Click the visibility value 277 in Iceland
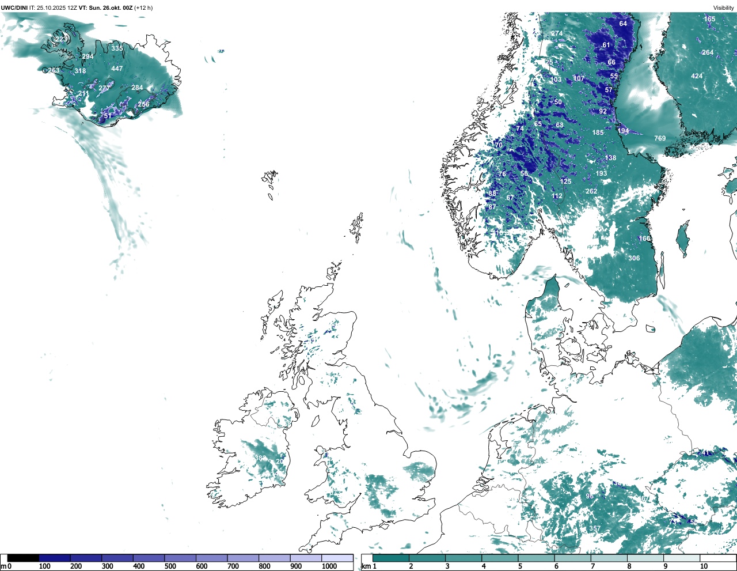This screenshot has width=737, height=571. pyautogui.click(x=104, y=88)
